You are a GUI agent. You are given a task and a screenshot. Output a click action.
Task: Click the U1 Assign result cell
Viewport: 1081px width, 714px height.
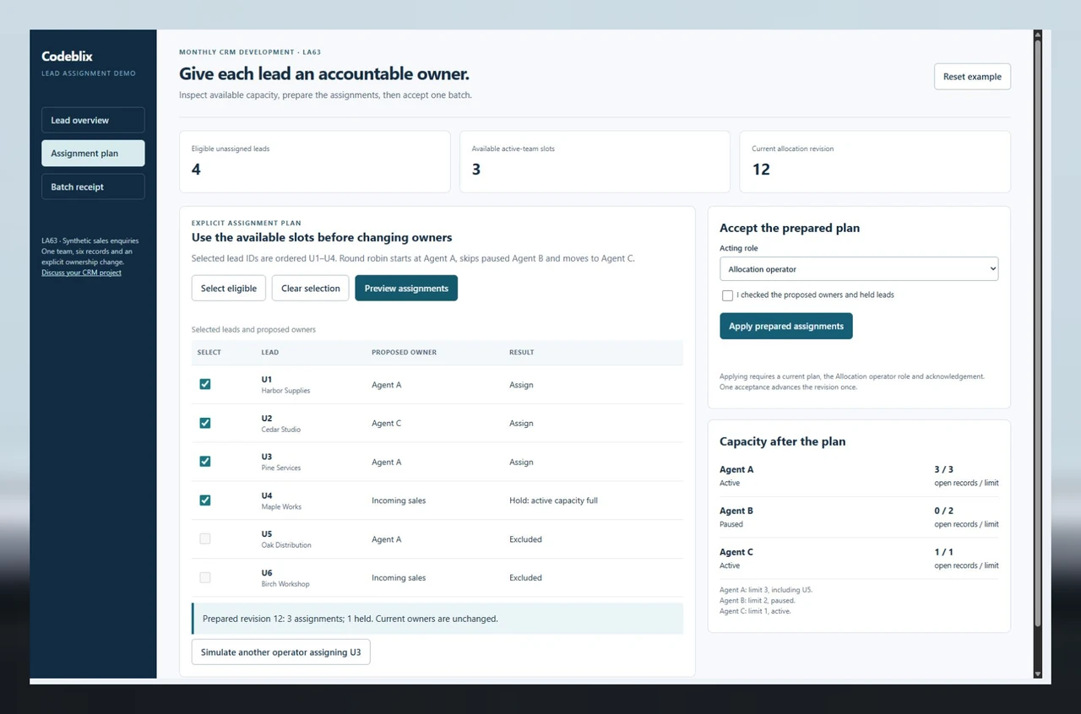521,385
